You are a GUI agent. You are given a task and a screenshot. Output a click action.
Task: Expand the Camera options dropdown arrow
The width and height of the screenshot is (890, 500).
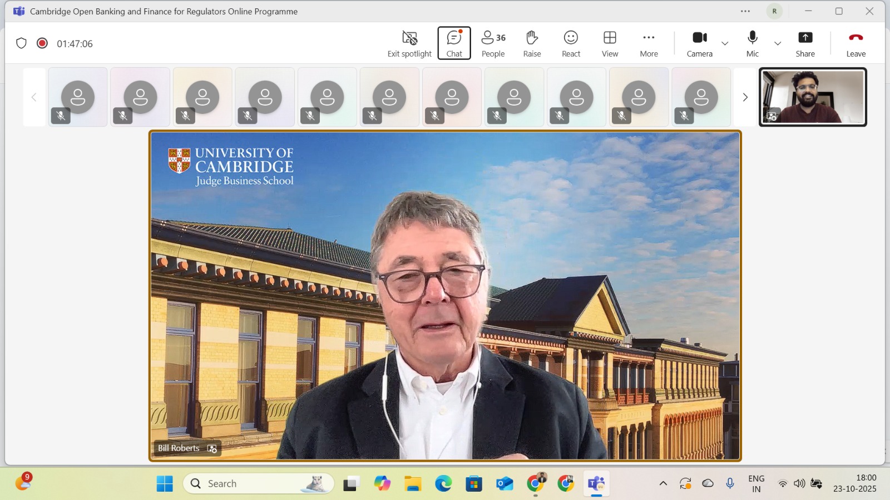[x=725, y=43]
